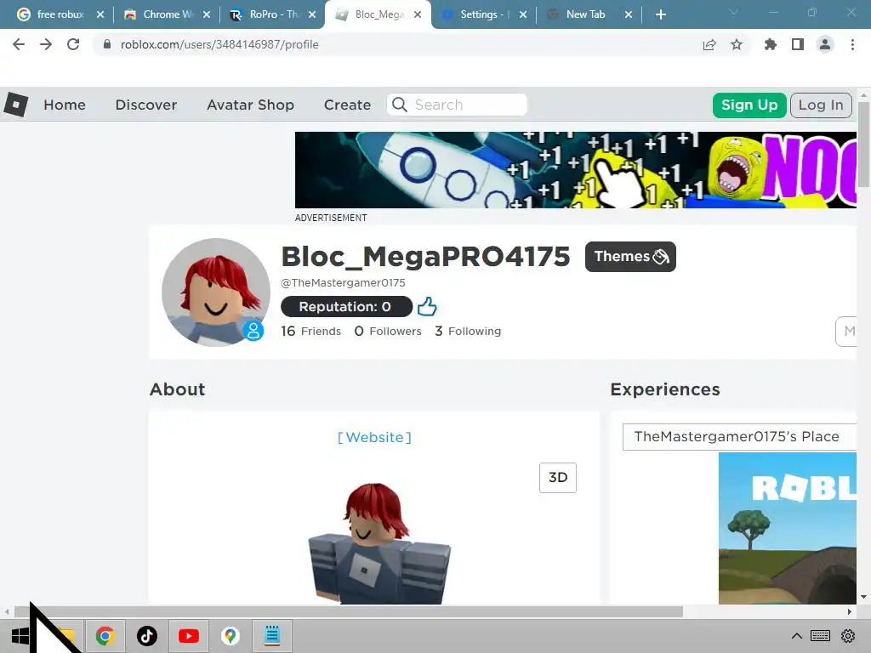This screenshot has width=871, height=653.
Task: Click the TheMastergamer0175's Place title
Action: (x=737, y=436)
